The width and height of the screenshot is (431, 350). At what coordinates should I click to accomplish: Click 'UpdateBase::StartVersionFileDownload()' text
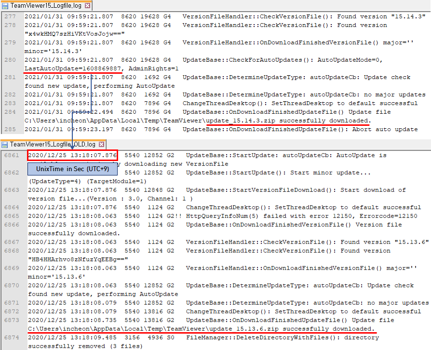click(x=260, y=190)
